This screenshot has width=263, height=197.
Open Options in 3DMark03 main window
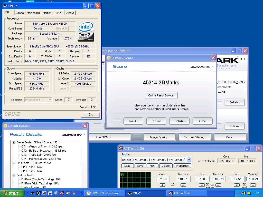coord(235,126)
